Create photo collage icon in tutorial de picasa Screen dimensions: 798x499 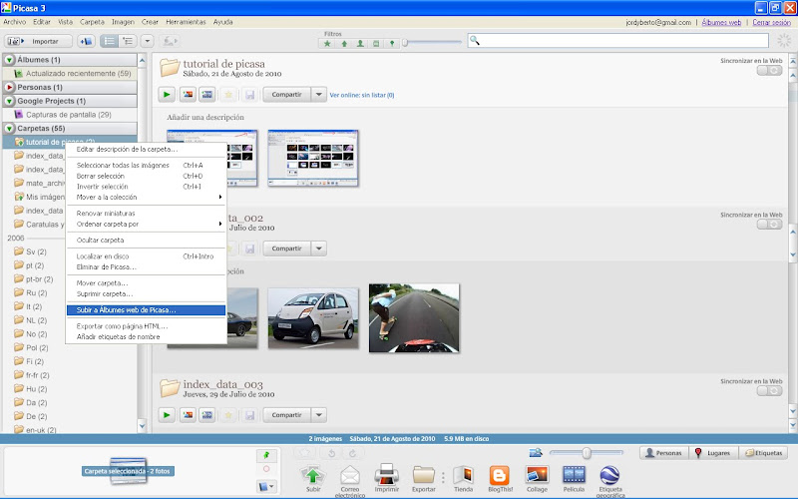tap(188, 94)
